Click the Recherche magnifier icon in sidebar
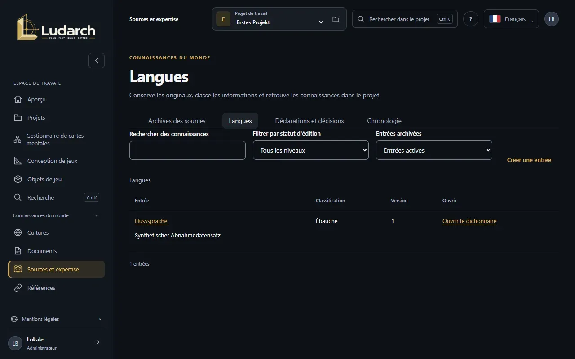 tap(18, 197)
